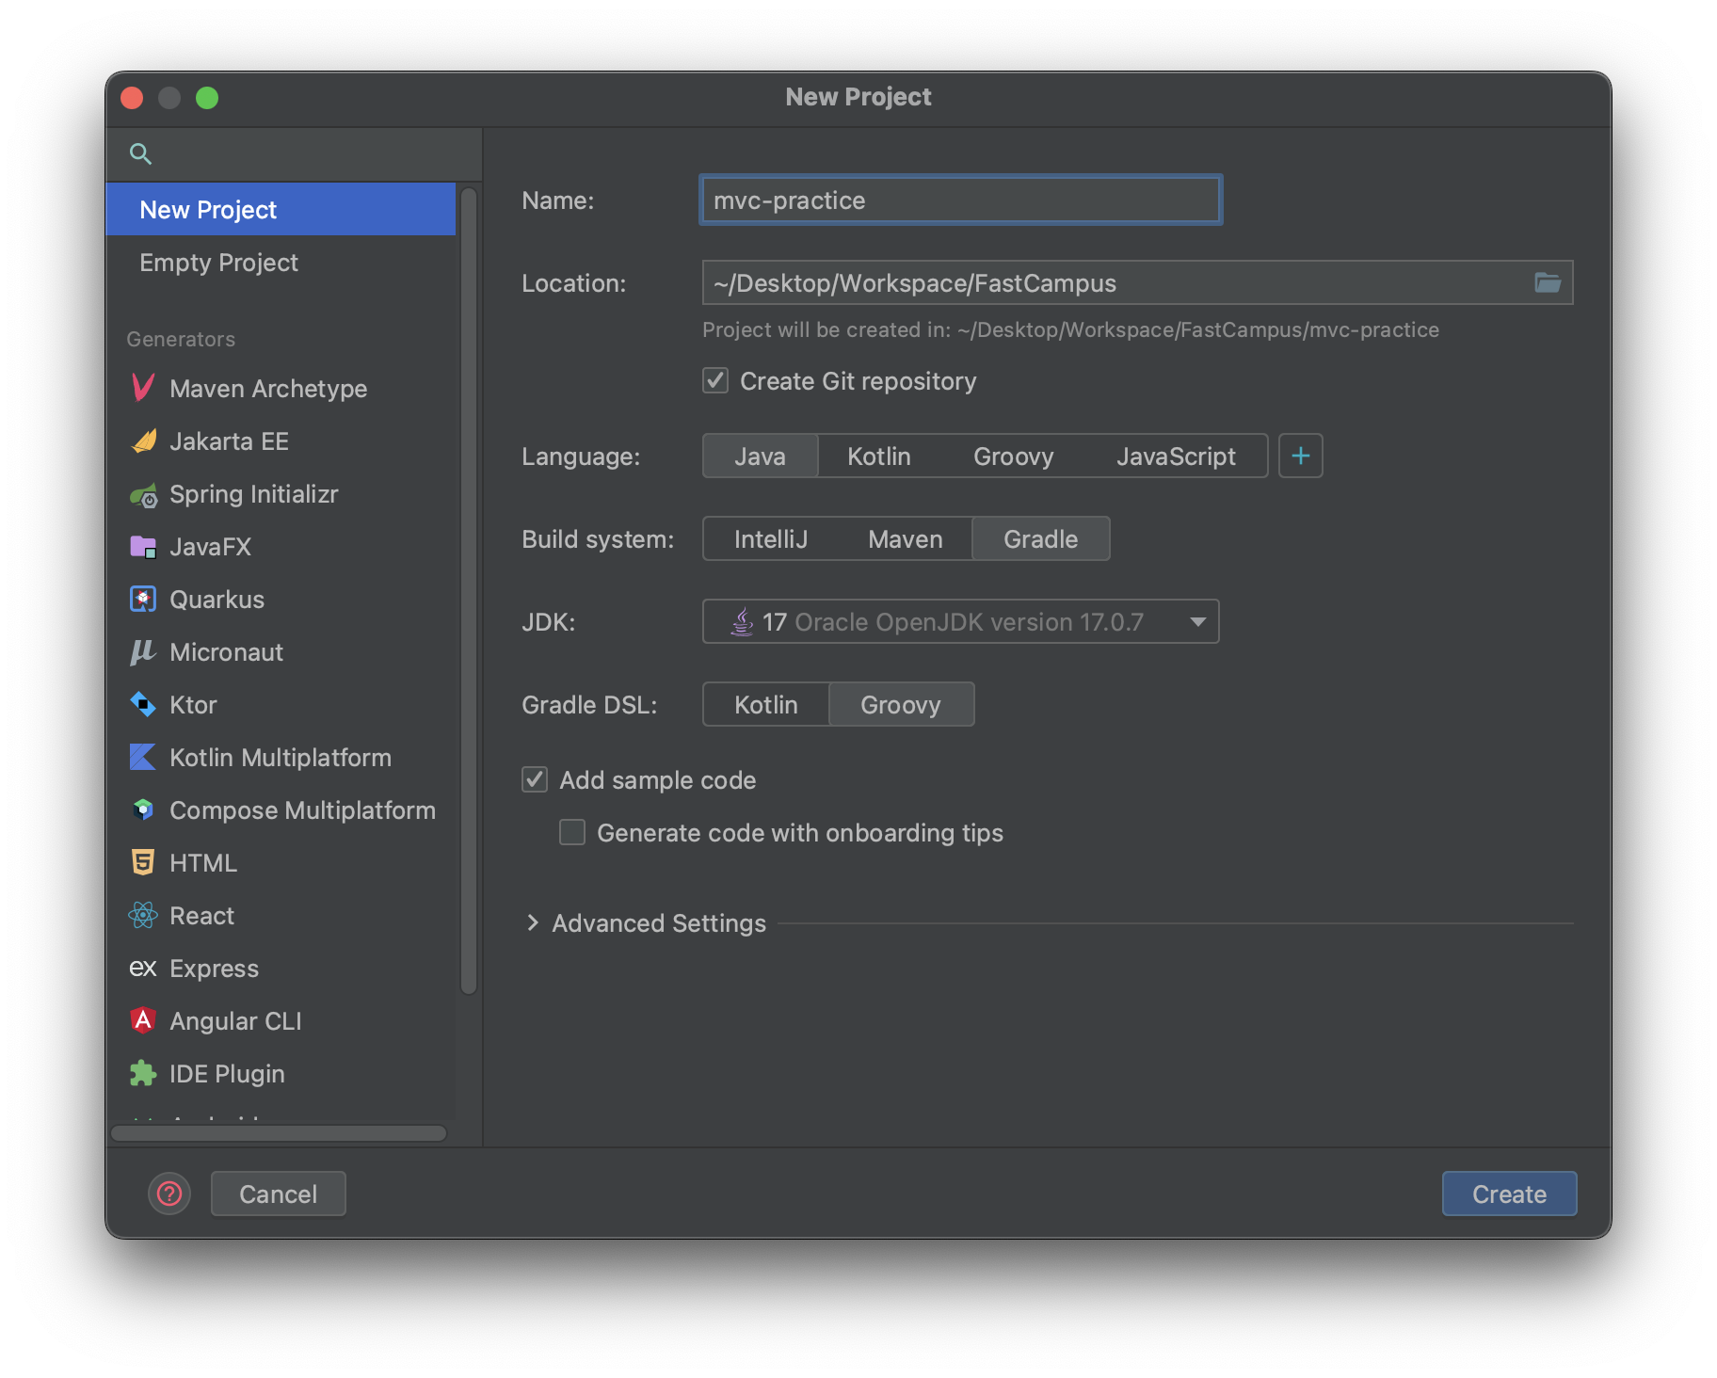Choose Gradle build system
The image size is (1717, 1378).
[x=1041, y=538]
